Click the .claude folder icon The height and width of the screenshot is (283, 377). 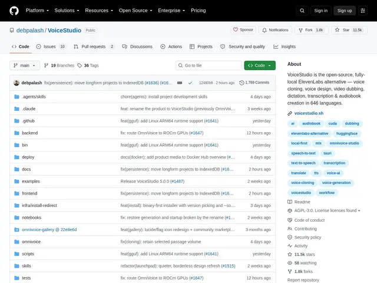[x=17, y=108]
